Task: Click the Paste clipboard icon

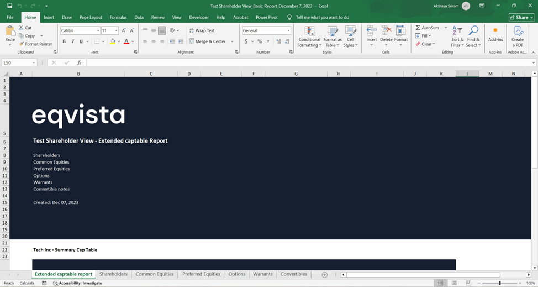Action: tap(10, 32)
